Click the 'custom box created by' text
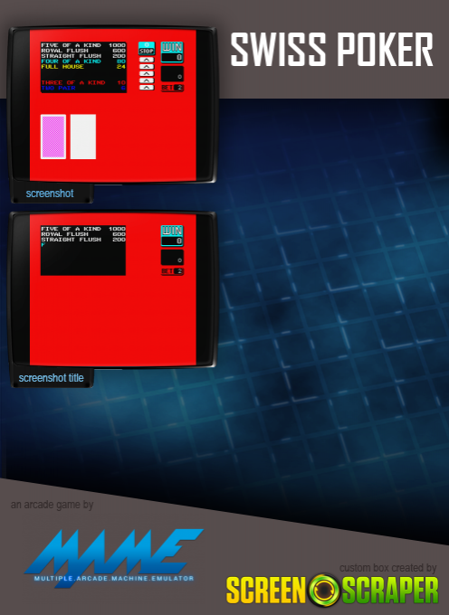Viewport: 449px width, 615px height. pyautogui.click(x=387, y=568)
